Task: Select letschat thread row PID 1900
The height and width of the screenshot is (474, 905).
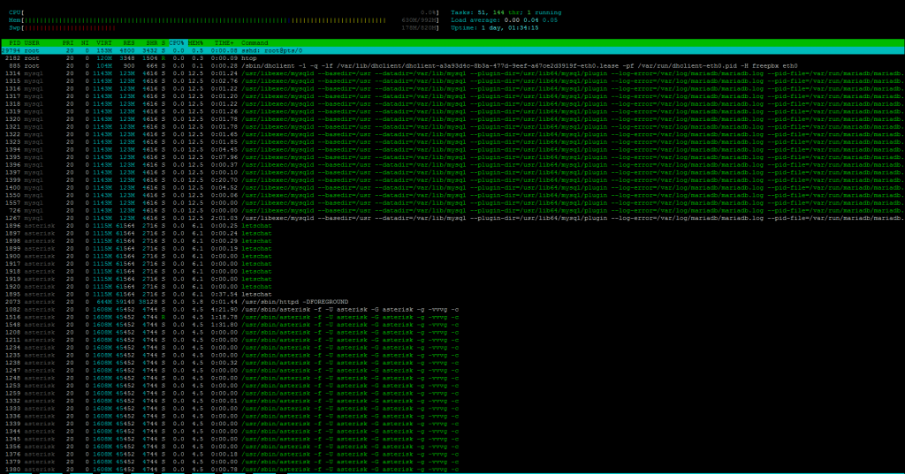Action: (452, 256)
